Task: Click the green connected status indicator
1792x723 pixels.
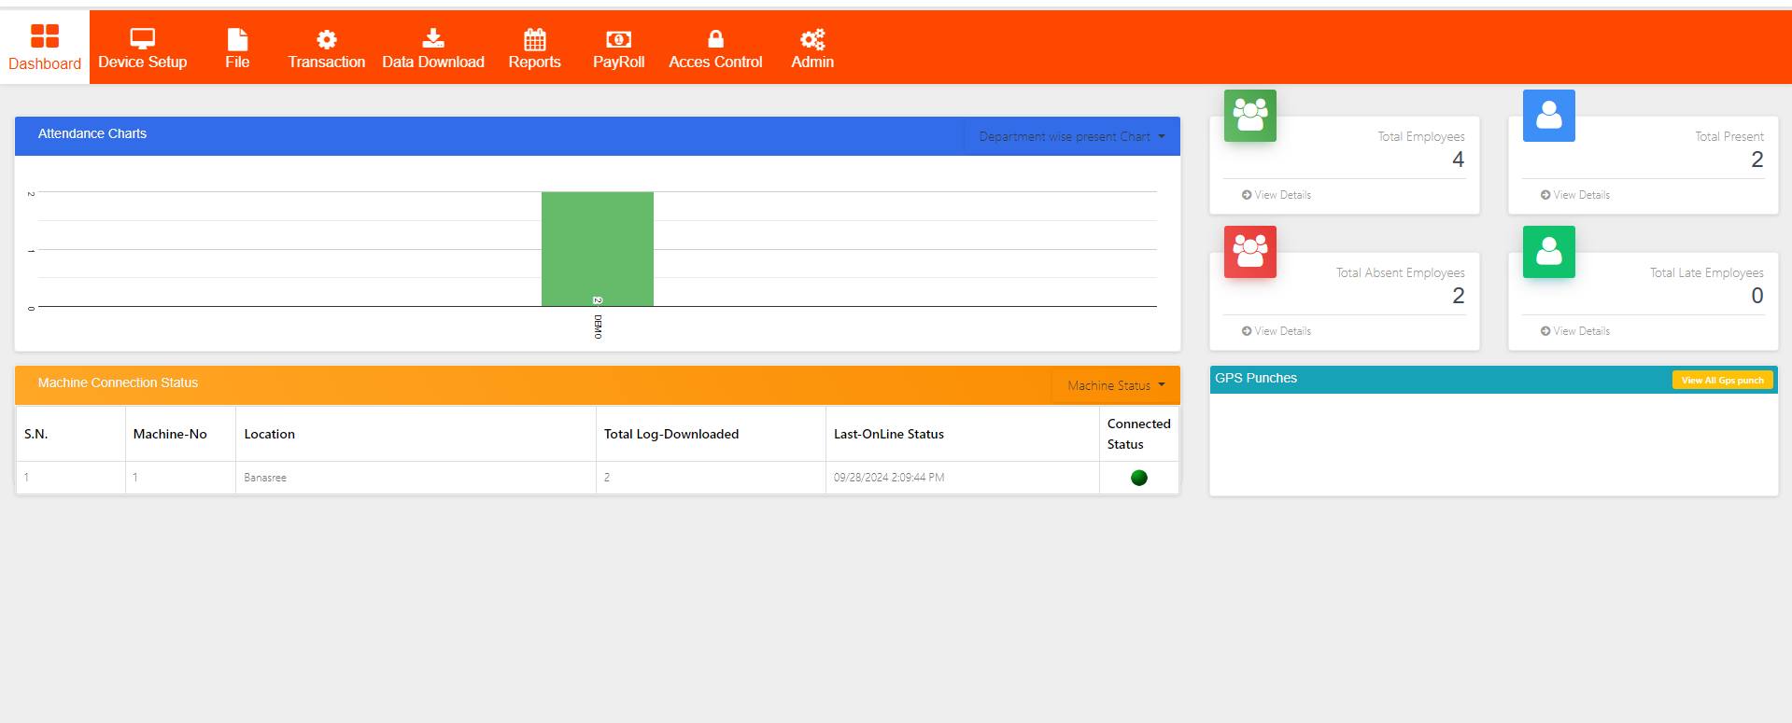Action: (x=1138, y=478)
